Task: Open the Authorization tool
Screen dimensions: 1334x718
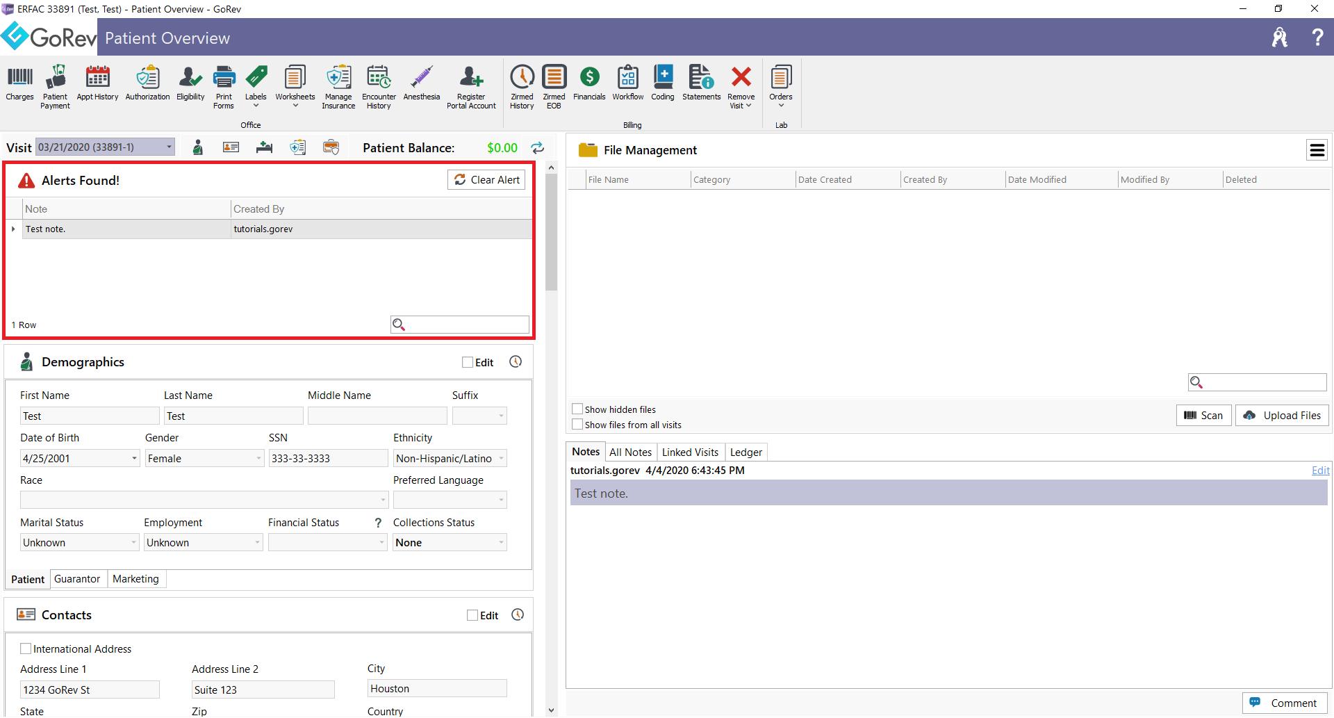Action: tap(147, 83)
